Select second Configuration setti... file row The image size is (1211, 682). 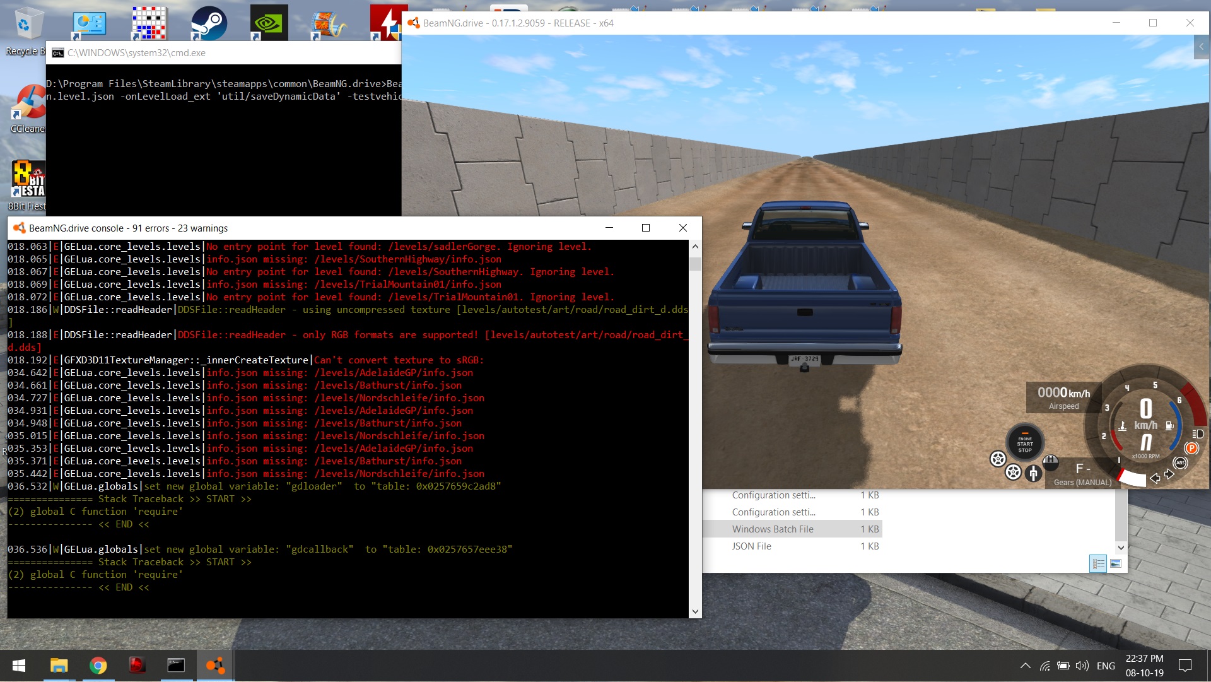792,512
